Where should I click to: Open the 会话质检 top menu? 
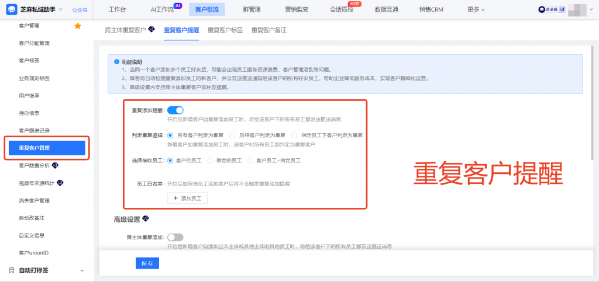pyautogui.click(x=342, y=10)
